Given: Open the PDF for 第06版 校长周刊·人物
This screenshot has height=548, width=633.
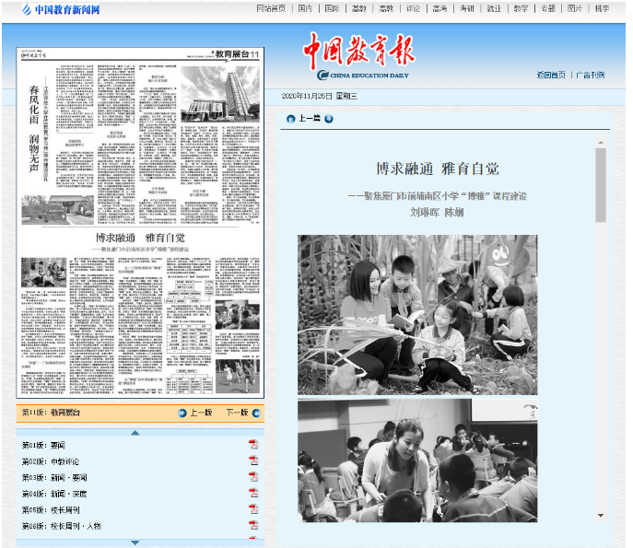Looking at the screenshot, I should (x=252, y=525).
